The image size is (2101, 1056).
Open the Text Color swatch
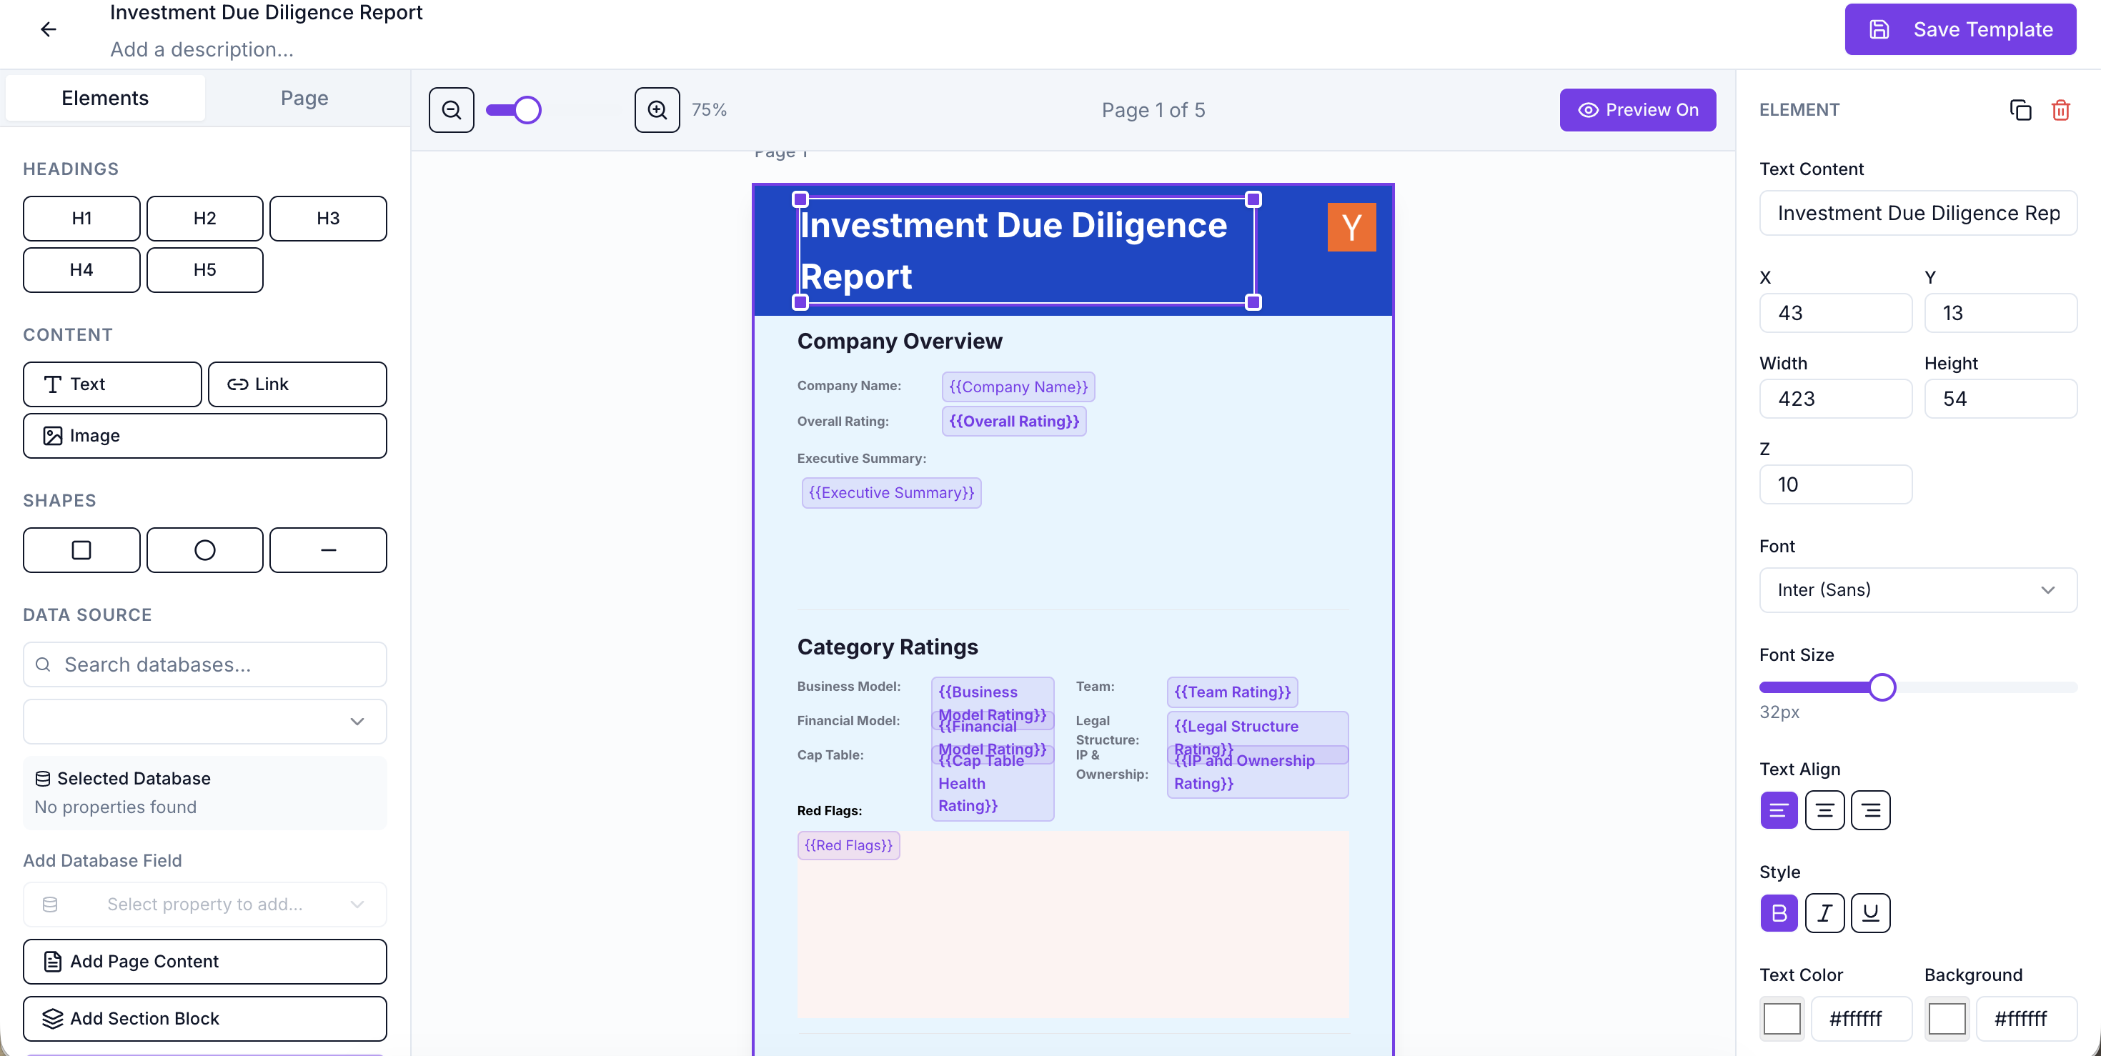(x=1782, y=1018)
